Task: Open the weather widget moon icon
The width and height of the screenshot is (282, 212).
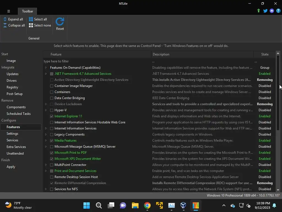Action: (8, 205)
